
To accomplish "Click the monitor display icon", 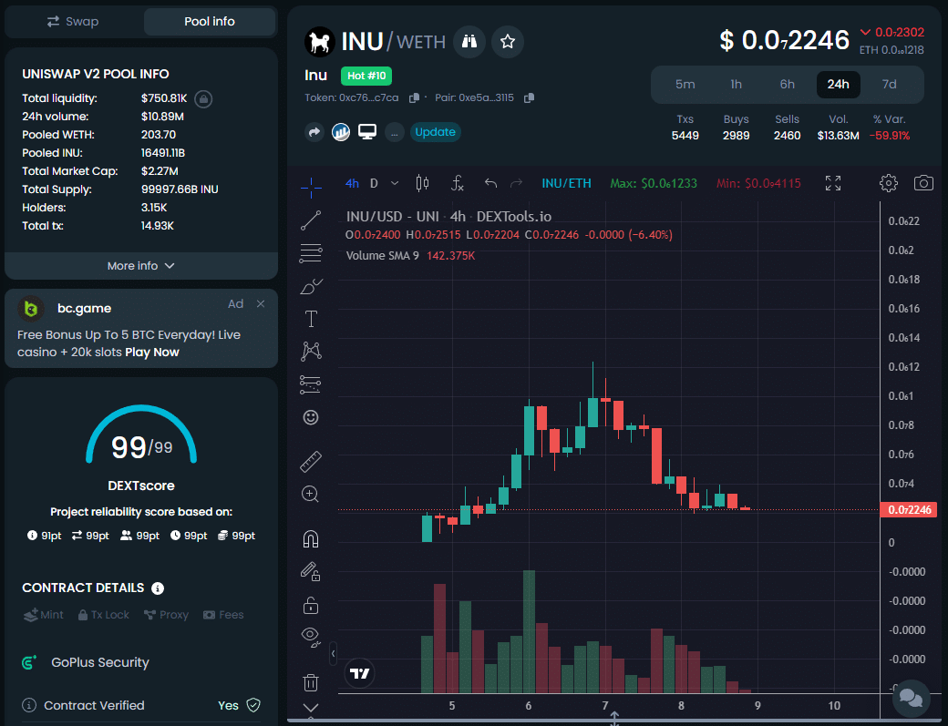I will coord(367,132).
